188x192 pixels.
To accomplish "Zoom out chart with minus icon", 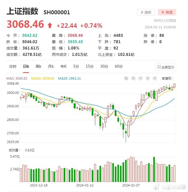I will [141, 78].
